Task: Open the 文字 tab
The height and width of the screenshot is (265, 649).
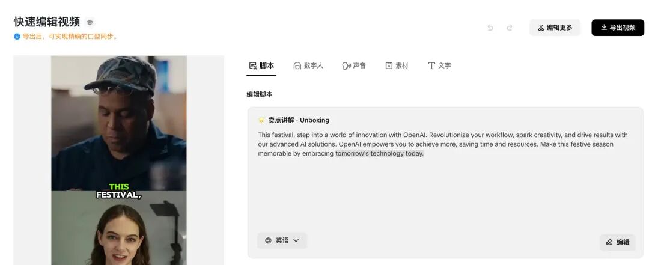Action: point(439,65)
